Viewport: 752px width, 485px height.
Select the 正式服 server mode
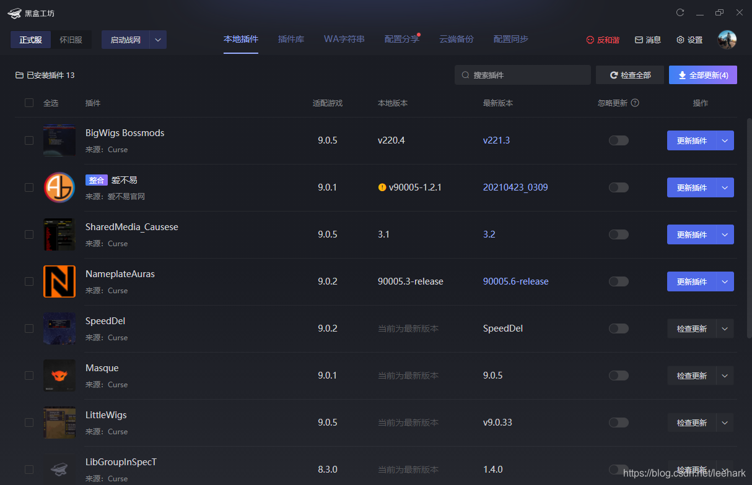pyautogui.click(x=30, y=40)
